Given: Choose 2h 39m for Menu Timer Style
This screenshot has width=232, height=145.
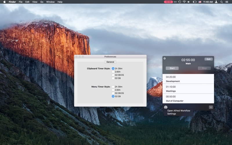Looking at the screenshot, I should (113, 87).
